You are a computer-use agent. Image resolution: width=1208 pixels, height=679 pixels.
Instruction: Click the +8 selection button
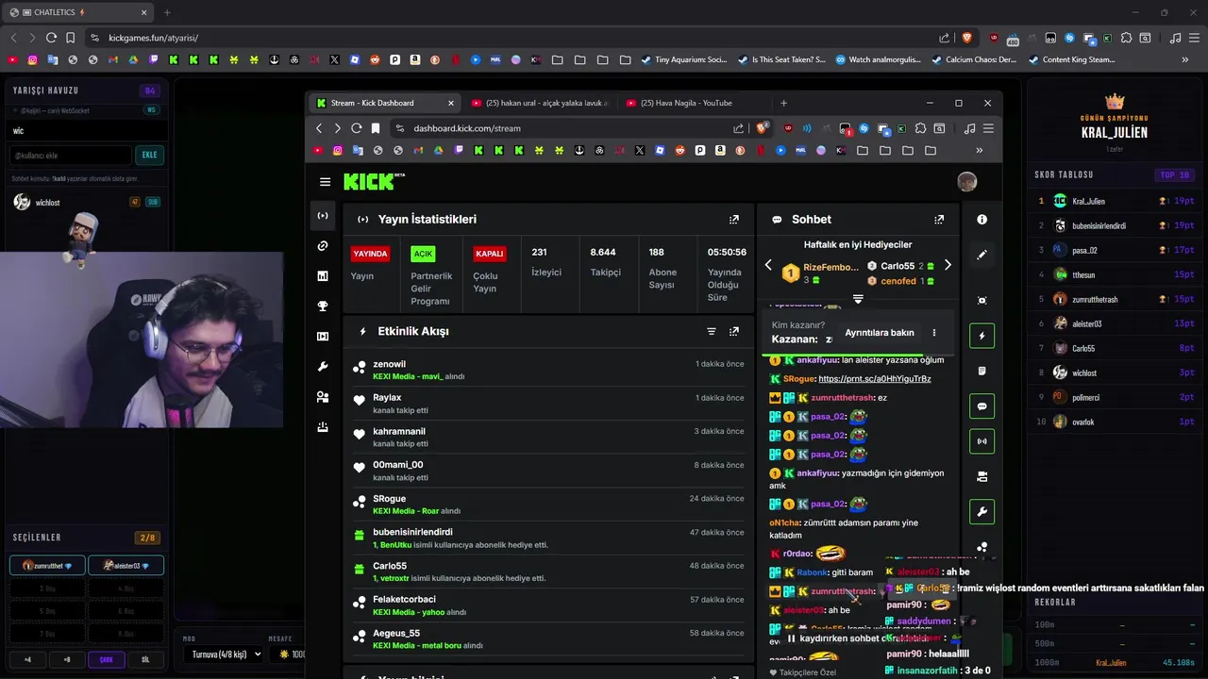pos(67,659)
